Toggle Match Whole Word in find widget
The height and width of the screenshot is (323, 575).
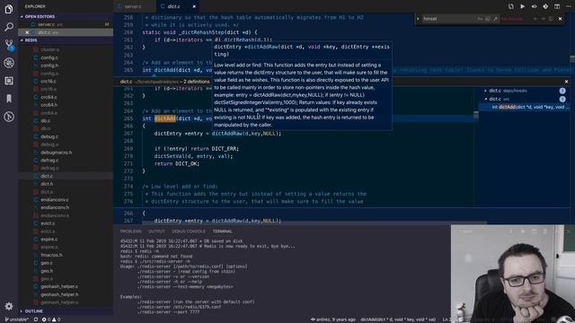[x=488, y=19]
